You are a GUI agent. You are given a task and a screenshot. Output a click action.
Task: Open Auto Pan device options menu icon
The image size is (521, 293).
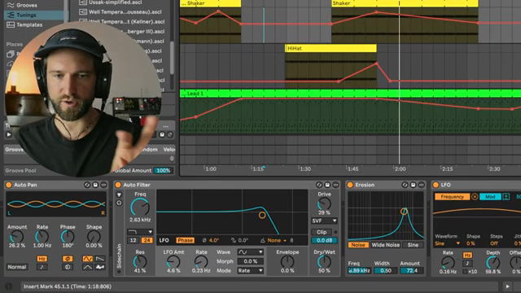click(103, 185)
